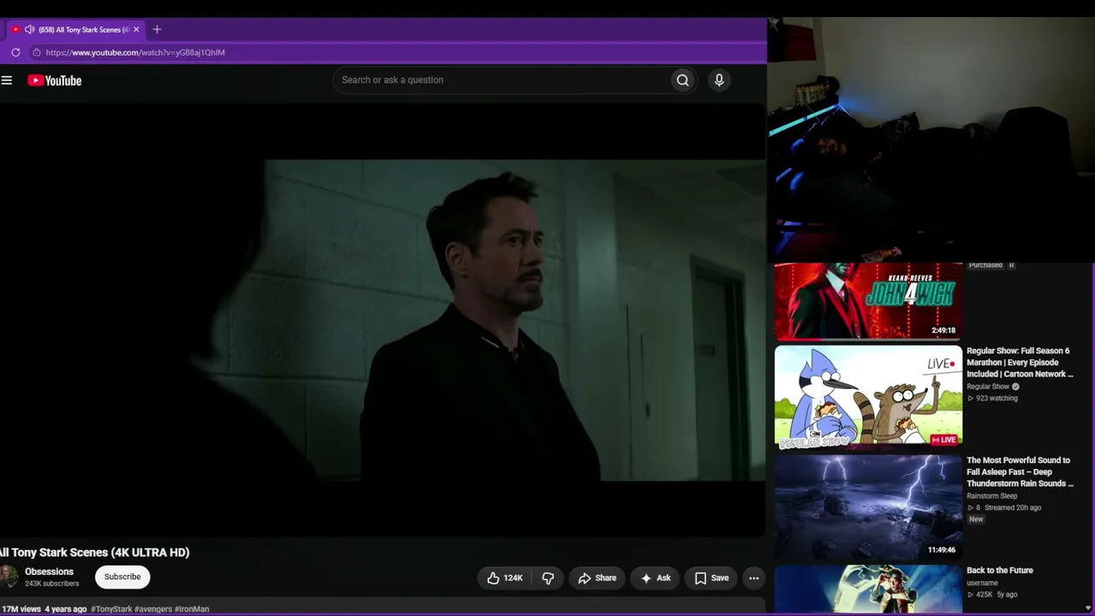
Task: Select the All Tony Stark Scenes browser tab
Action: coord(75,29)
